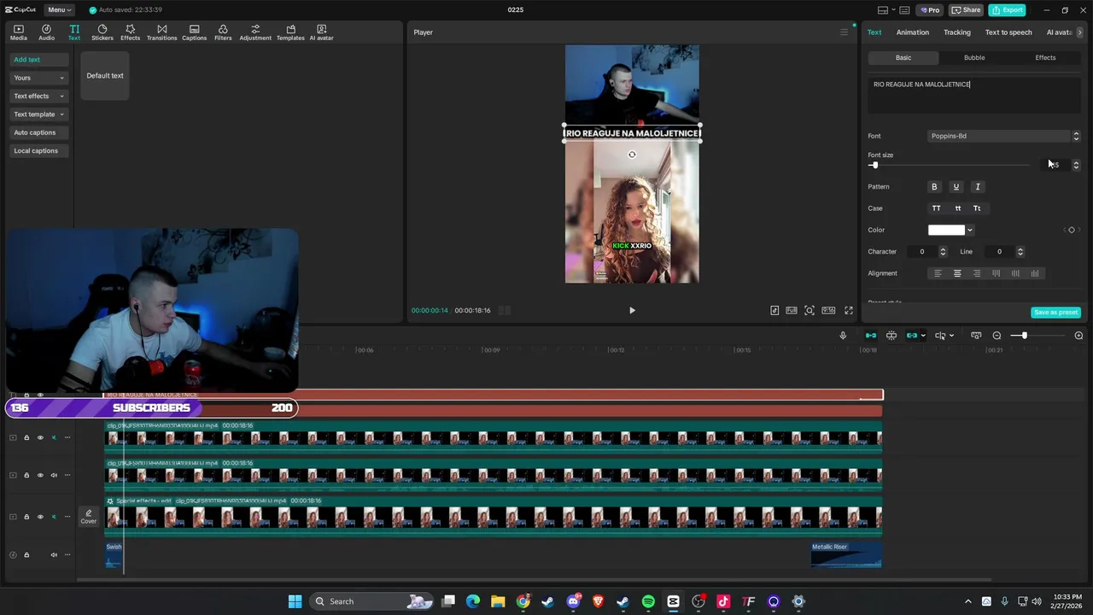Expand the Text effects category
The image size is (1093, 615).
[x=38, y=96]
